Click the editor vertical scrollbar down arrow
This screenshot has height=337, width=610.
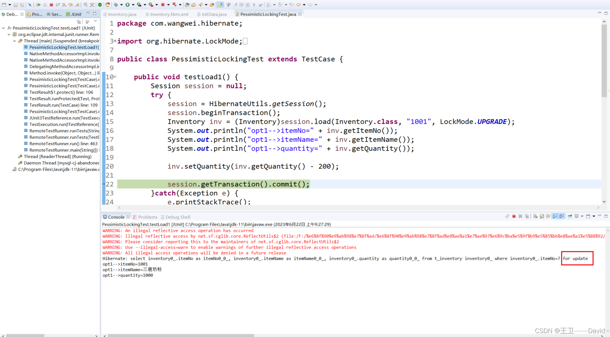point(604,202)
